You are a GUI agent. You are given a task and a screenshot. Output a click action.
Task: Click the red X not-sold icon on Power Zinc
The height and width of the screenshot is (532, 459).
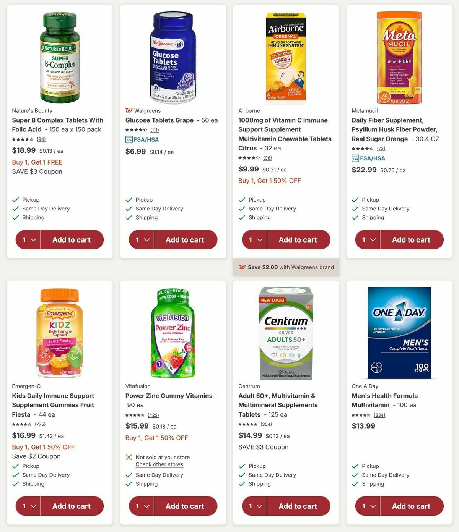coord(129,457)
